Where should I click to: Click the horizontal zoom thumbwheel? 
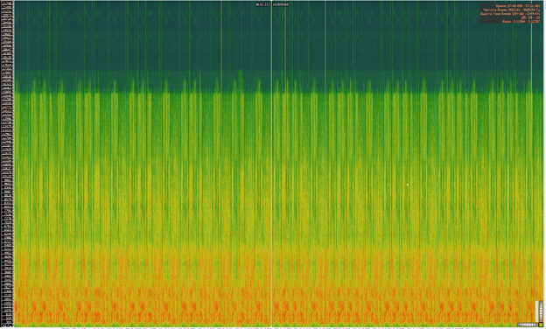coord(528,325)
